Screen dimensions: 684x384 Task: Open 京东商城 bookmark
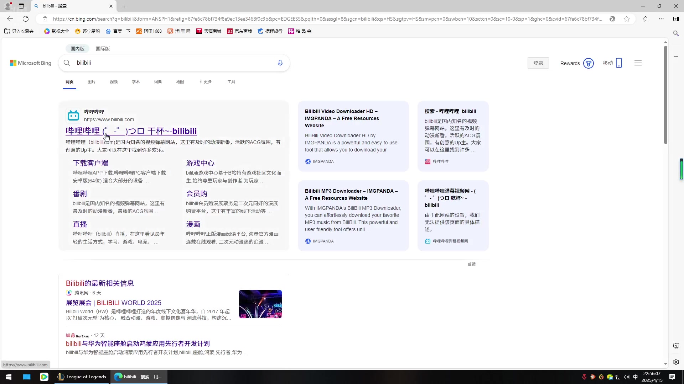point(239,31)
